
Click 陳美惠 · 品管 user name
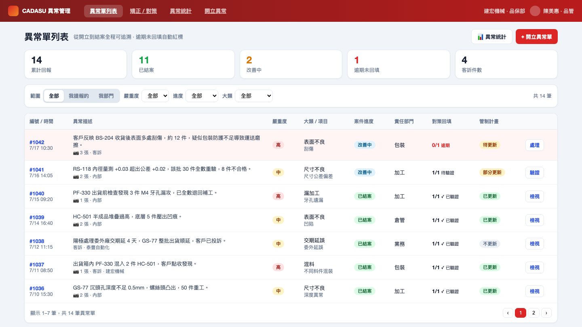(559, 11)
